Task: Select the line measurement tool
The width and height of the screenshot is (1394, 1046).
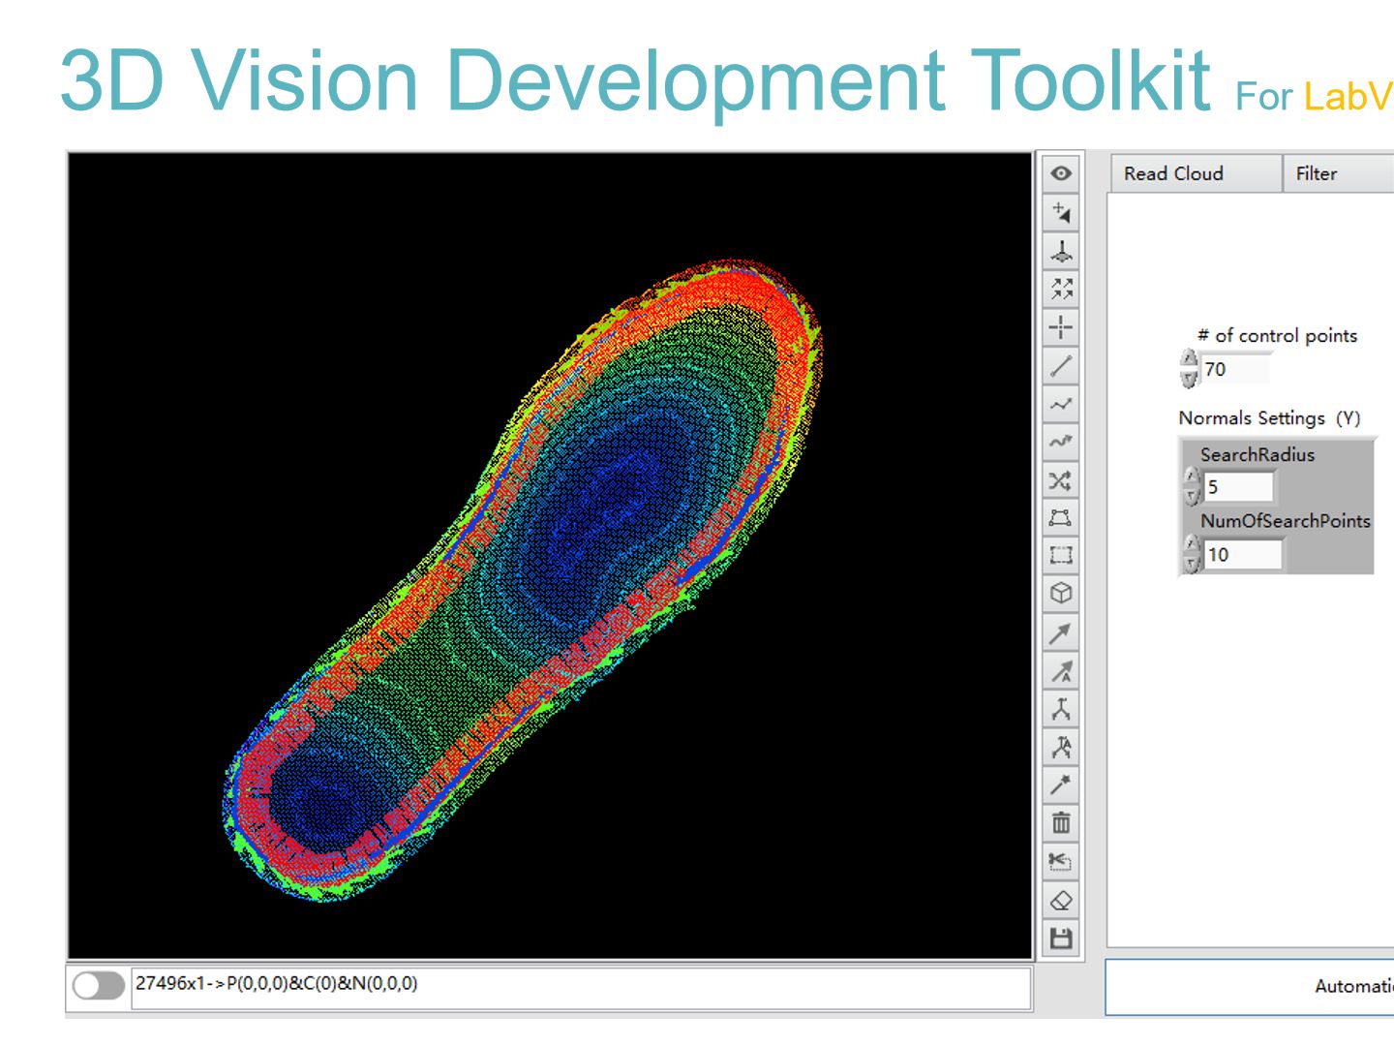Action: click(x=1062, y=365)
